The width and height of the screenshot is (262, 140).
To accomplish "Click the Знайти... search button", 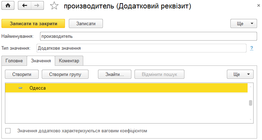I will click(114, 74).
